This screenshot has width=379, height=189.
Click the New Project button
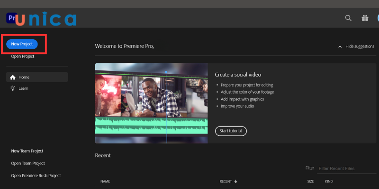(22, 44)
